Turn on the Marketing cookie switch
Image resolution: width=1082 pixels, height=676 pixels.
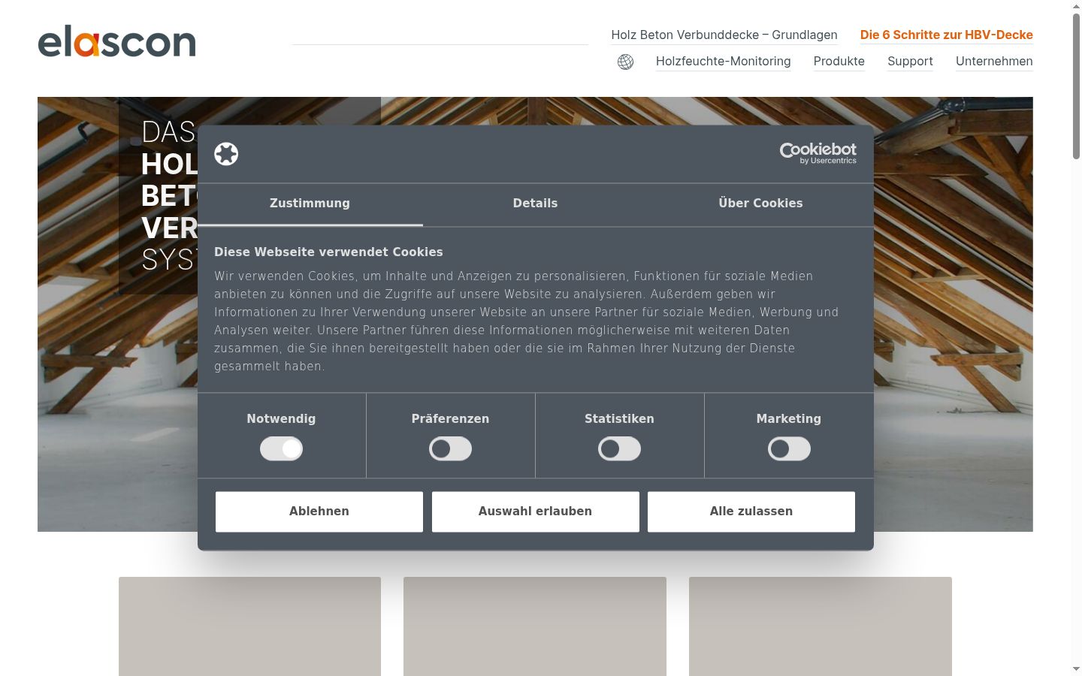pyautogui.click(x=789, y=448)
